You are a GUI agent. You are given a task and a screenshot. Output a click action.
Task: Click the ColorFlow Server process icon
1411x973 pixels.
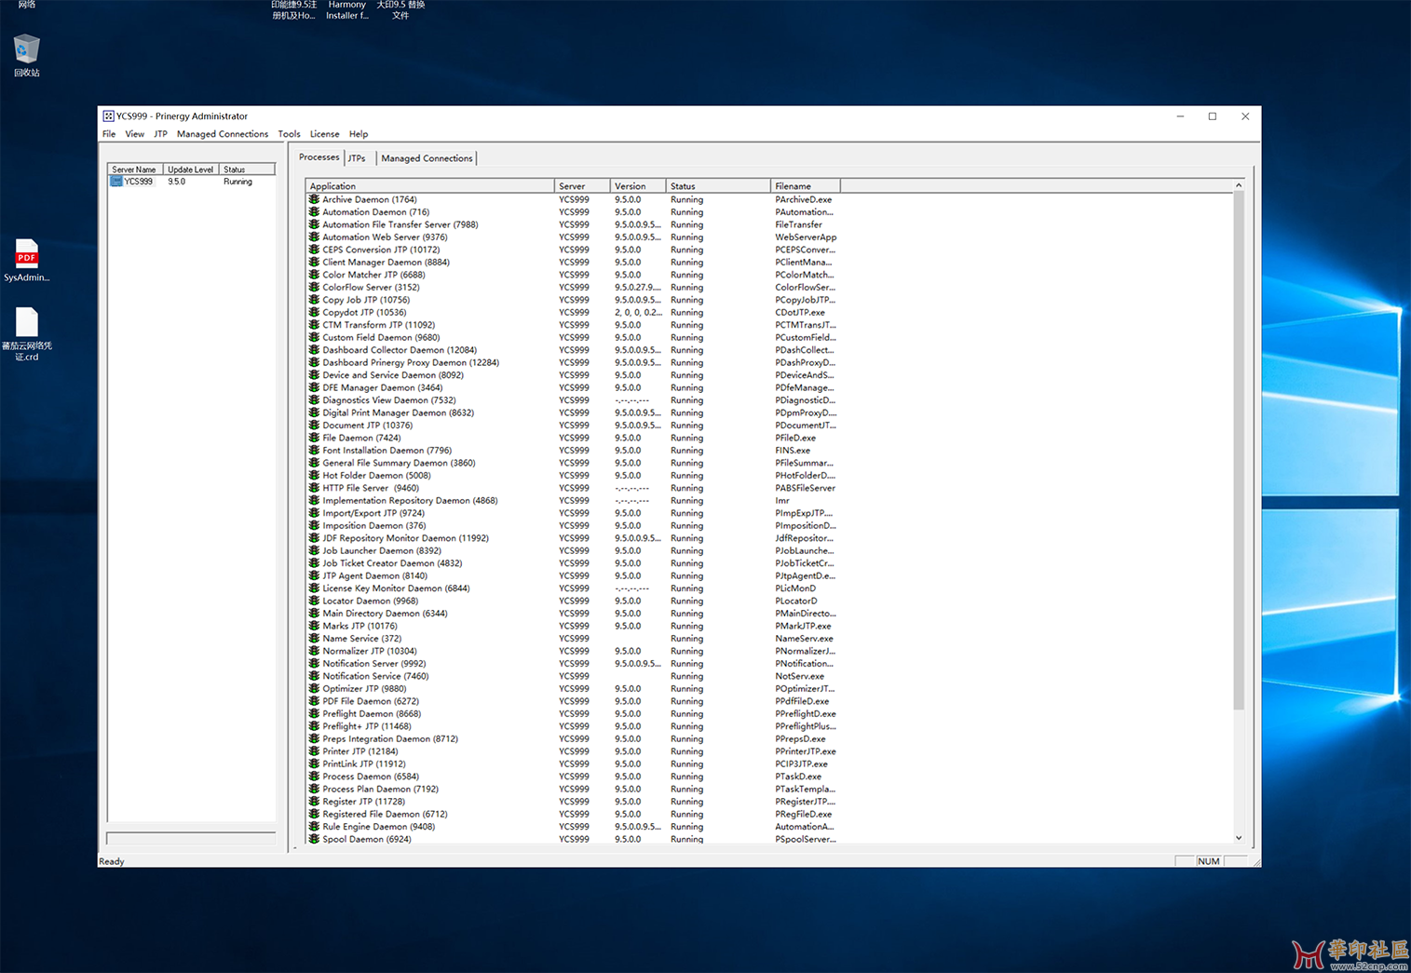click(314, 288)
